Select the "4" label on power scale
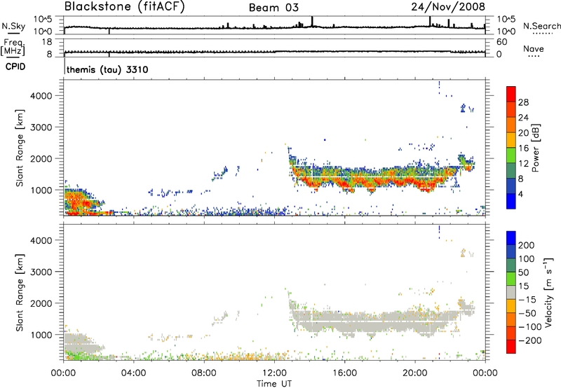This screenshot has width=561, height=388. coord(521,194)
